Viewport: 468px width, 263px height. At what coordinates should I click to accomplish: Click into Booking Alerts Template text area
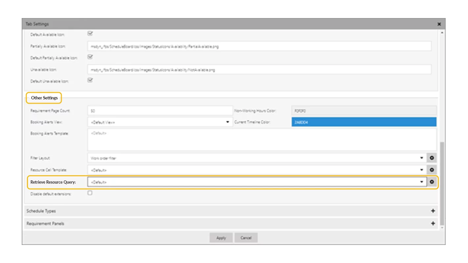262,139
